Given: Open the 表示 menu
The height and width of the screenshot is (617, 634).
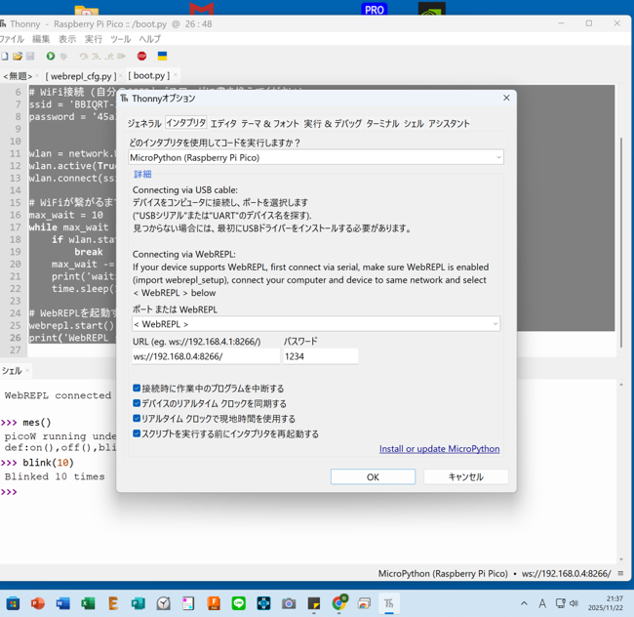Looking at the screenshot, I should pyautogui.click(x=67, y=39).
